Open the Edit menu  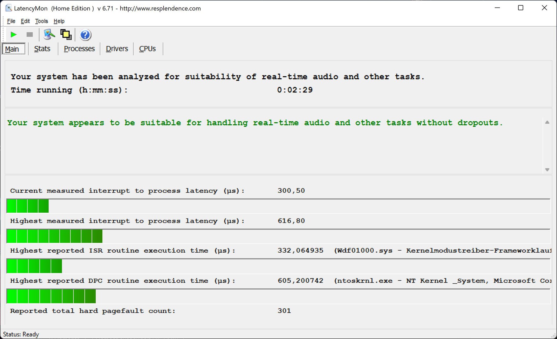(25, 21)
